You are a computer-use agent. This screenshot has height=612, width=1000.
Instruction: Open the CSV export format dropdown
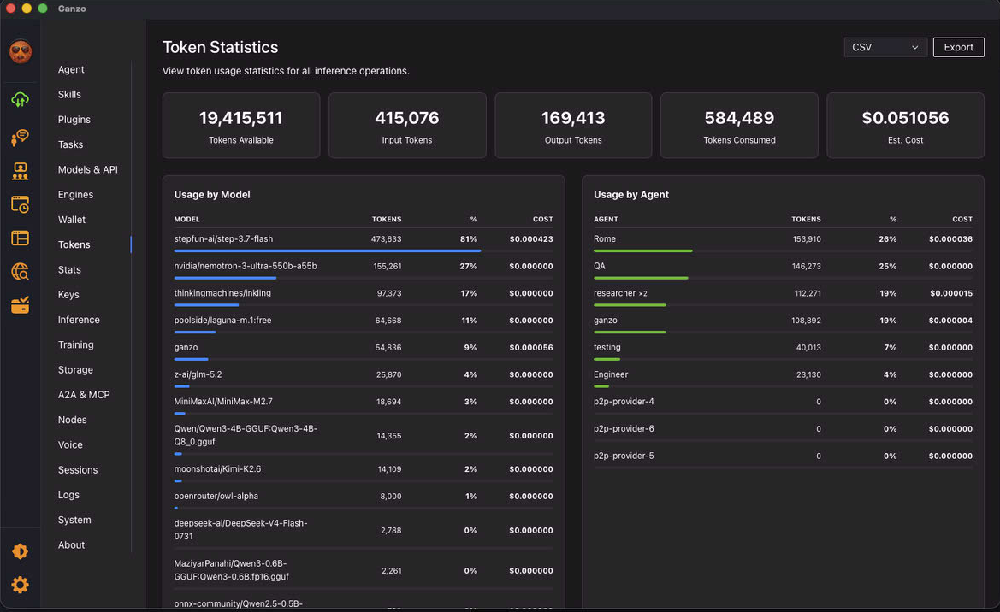[885, 47]
